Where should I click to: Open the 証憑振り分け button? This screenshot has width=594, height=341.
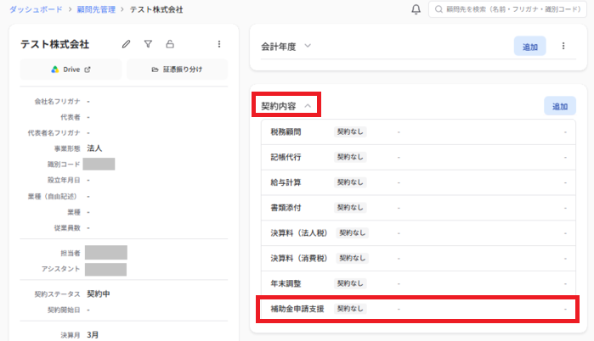pos(178,70)
